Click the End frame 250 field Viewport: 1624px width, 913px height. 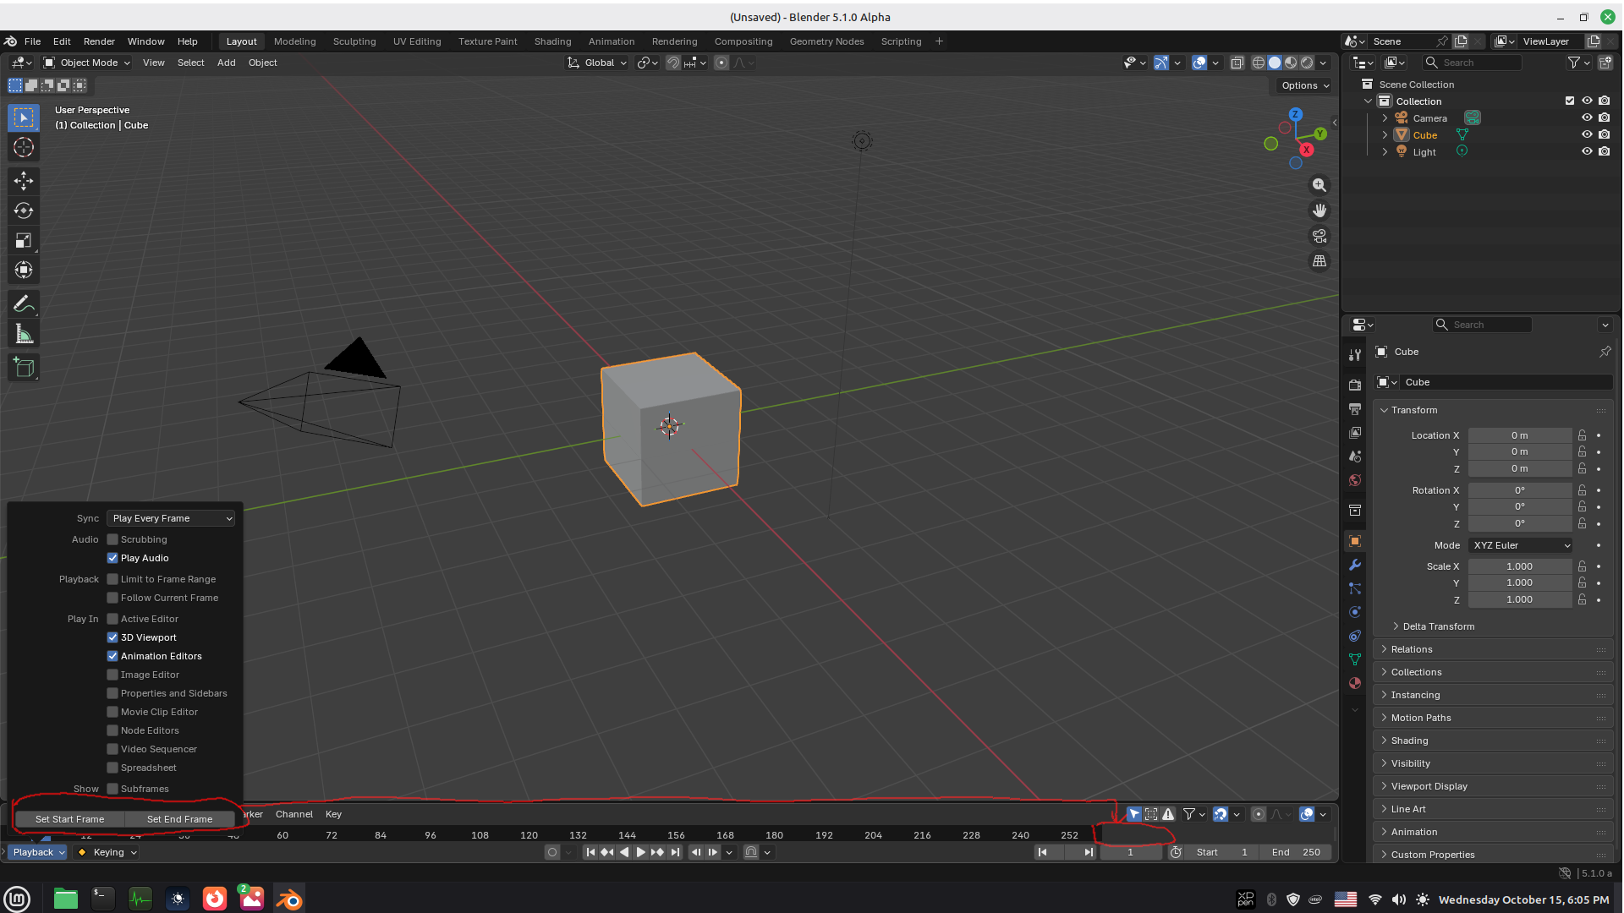pyautogui.click(x=1296, y=852)
